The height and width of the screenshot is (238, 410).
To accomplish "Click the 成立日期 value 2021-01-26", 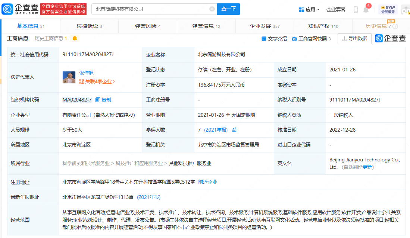I will [342, 70].
